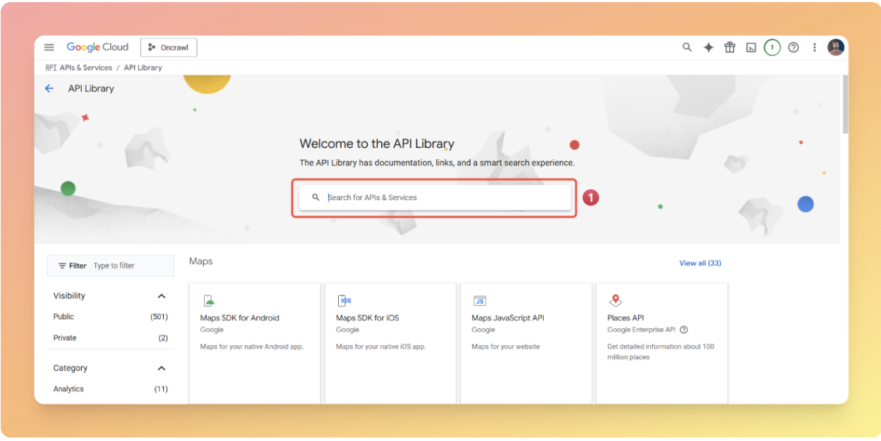Filter by Public visibility
Image resolution: width=881 pixels, height=441 pixels.
coord(64,317)
